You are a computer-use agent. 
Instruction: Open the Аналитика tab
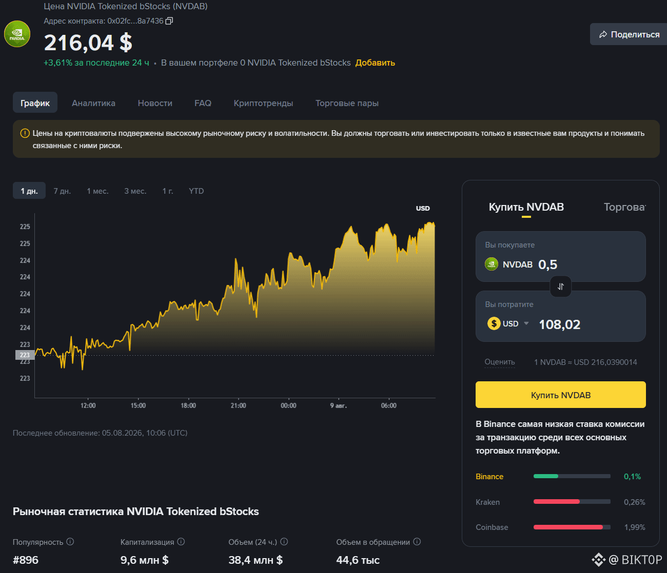(93, 103)
